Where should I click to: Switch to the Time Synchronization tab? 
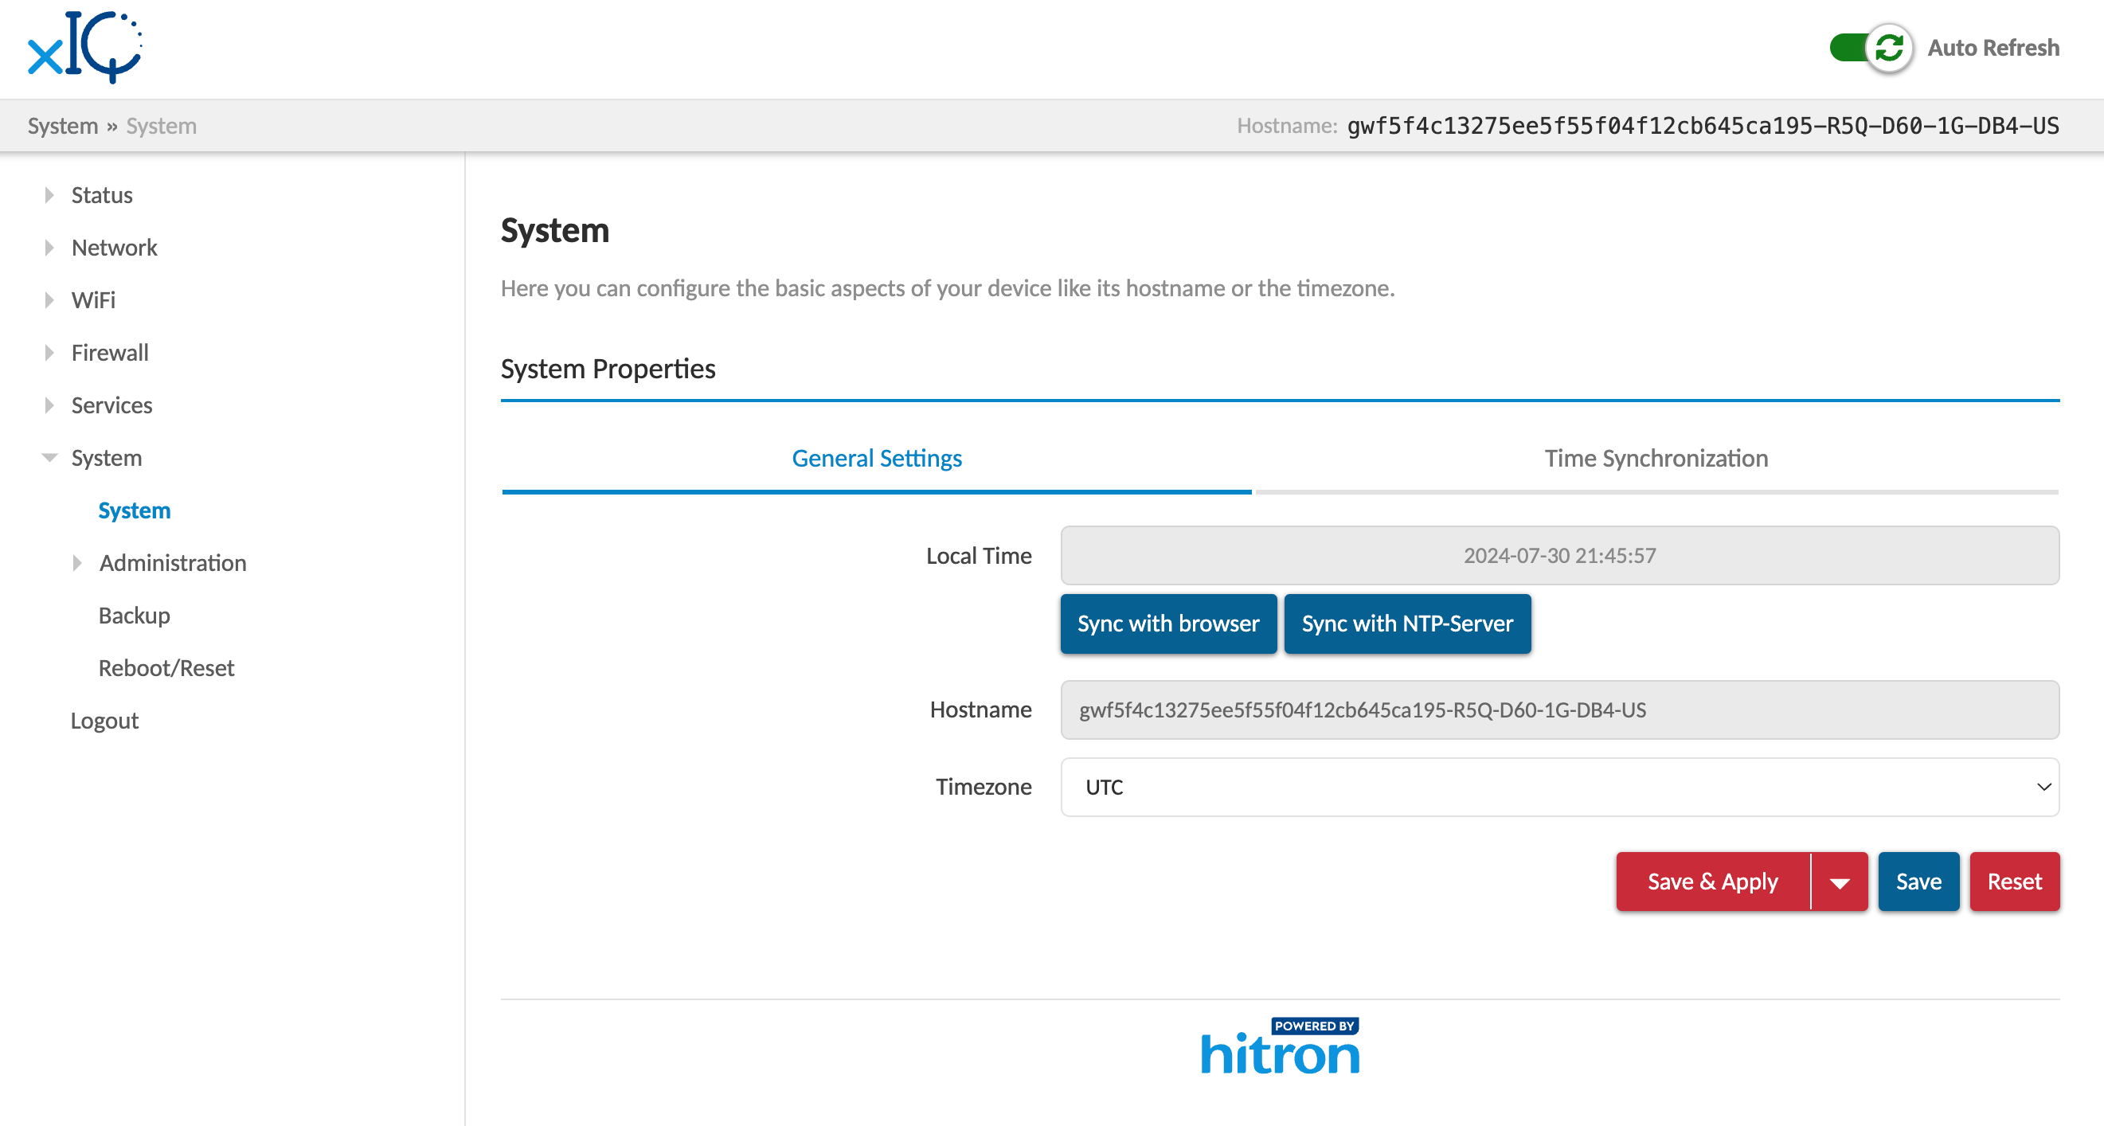1656,458
